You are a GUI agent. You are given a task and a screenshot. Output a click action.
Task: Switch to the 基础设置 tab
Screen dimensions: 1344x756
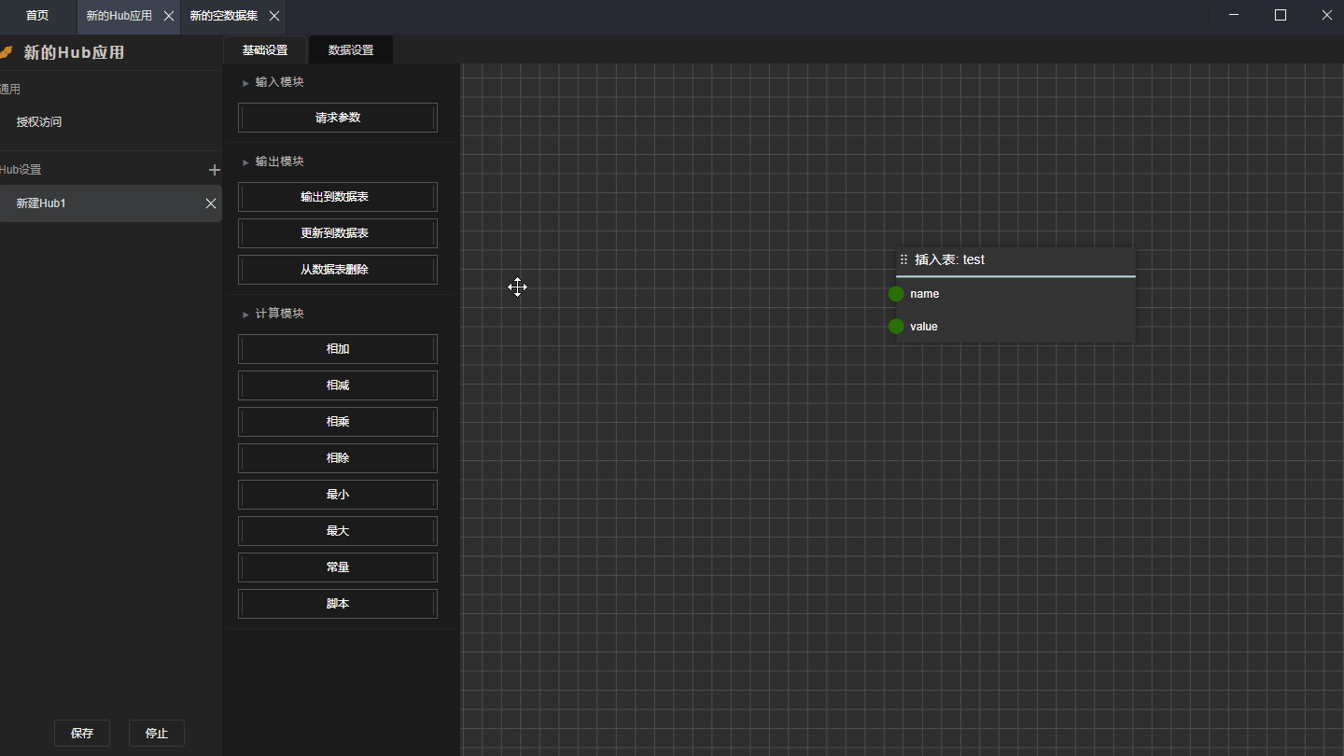(x=265, y=50)
